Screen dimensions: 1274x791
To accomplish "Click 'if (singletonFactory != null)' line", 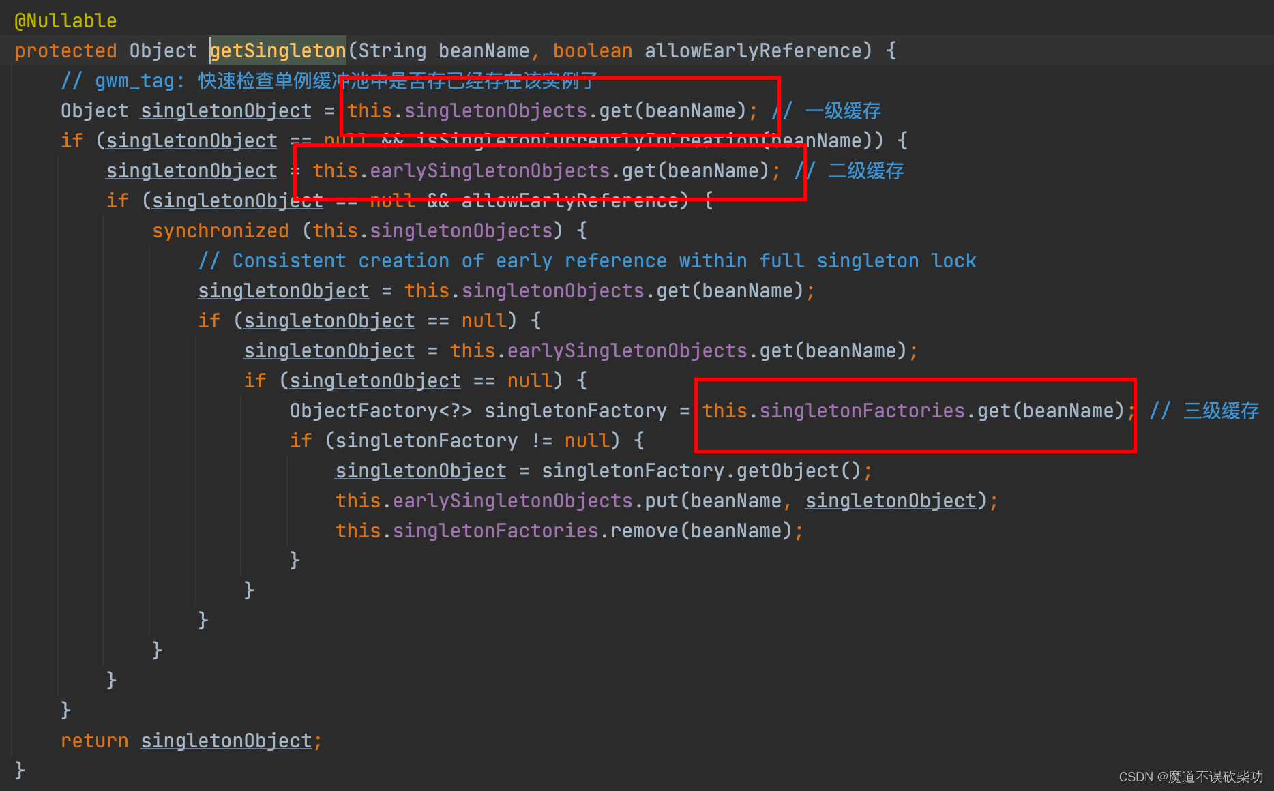I will (467, 441).
